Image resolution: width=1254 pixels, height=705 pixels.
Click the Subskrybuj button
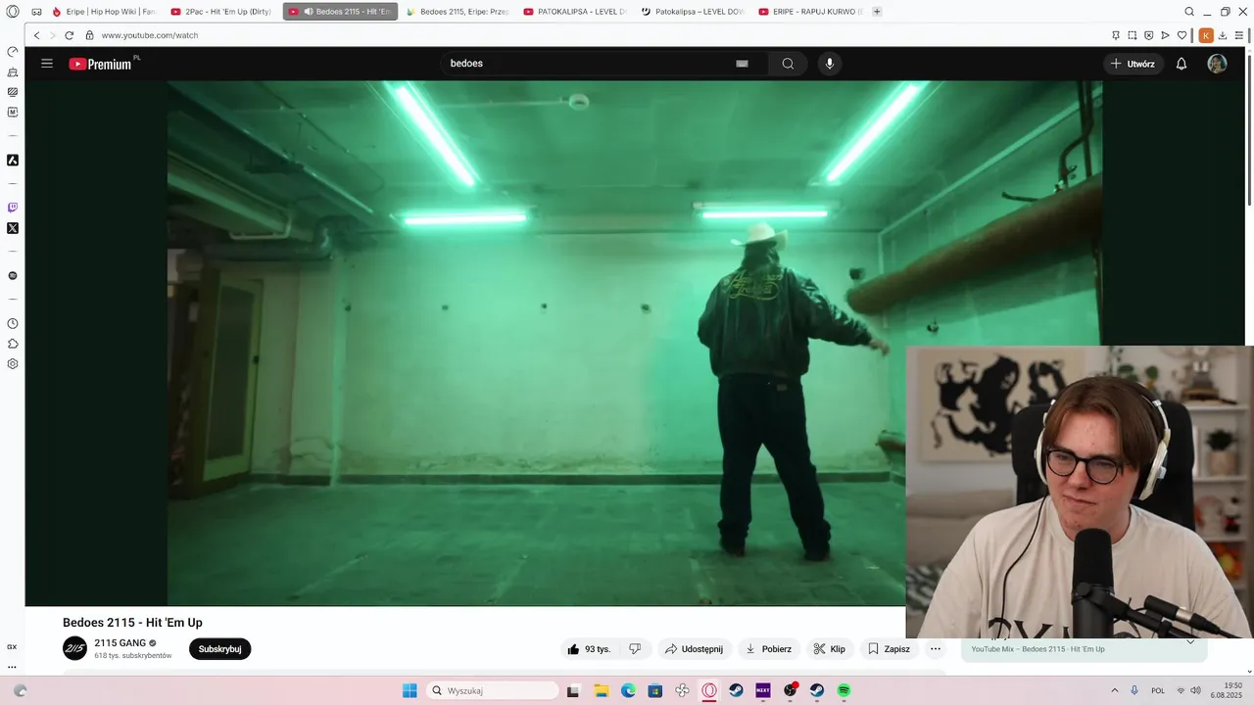219,649
